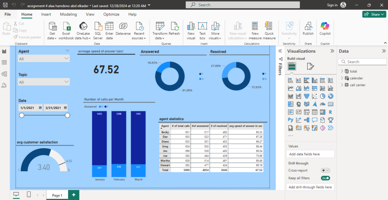Toggle the Cross-report switch on
The width and height of the screenshot is (388, 200).
point(325,171)
